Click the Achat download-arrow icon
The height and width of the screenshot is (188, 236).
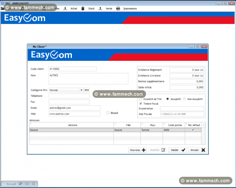(x=65, y=9)
